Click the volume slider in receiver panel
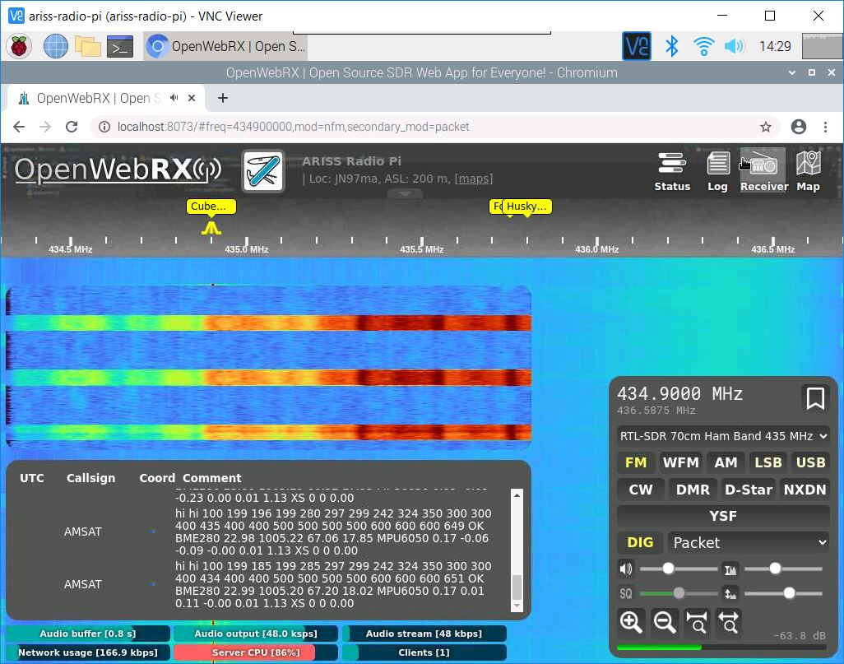The image size is (844, 664). (x=678, y=569)
